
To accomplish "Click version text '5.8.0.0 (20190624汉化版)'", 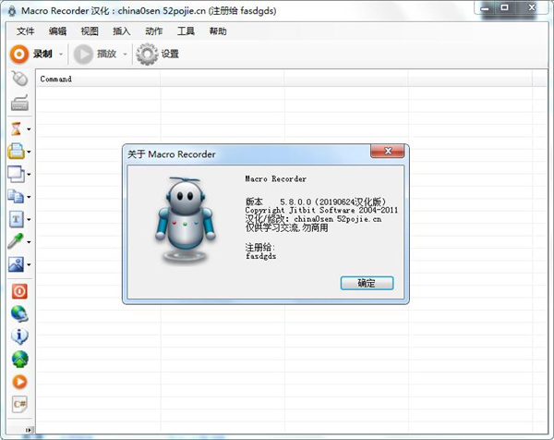I will 332,202.
